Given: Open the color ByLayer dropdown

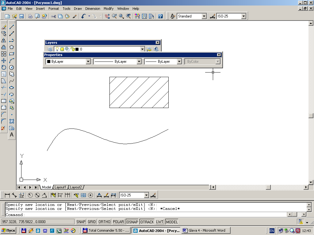Looking at the screenshot, I should [88, 62].
